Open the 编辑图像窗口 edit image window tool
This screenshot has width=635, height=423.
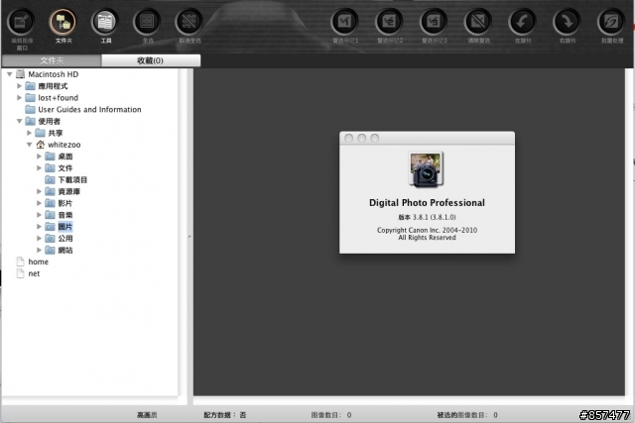pyautogui.click(x=22, y=22)
